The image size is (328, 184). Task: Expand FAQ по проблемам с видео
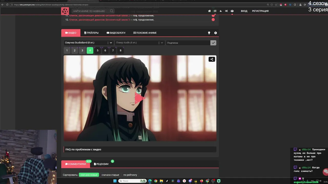pos(140,149)
